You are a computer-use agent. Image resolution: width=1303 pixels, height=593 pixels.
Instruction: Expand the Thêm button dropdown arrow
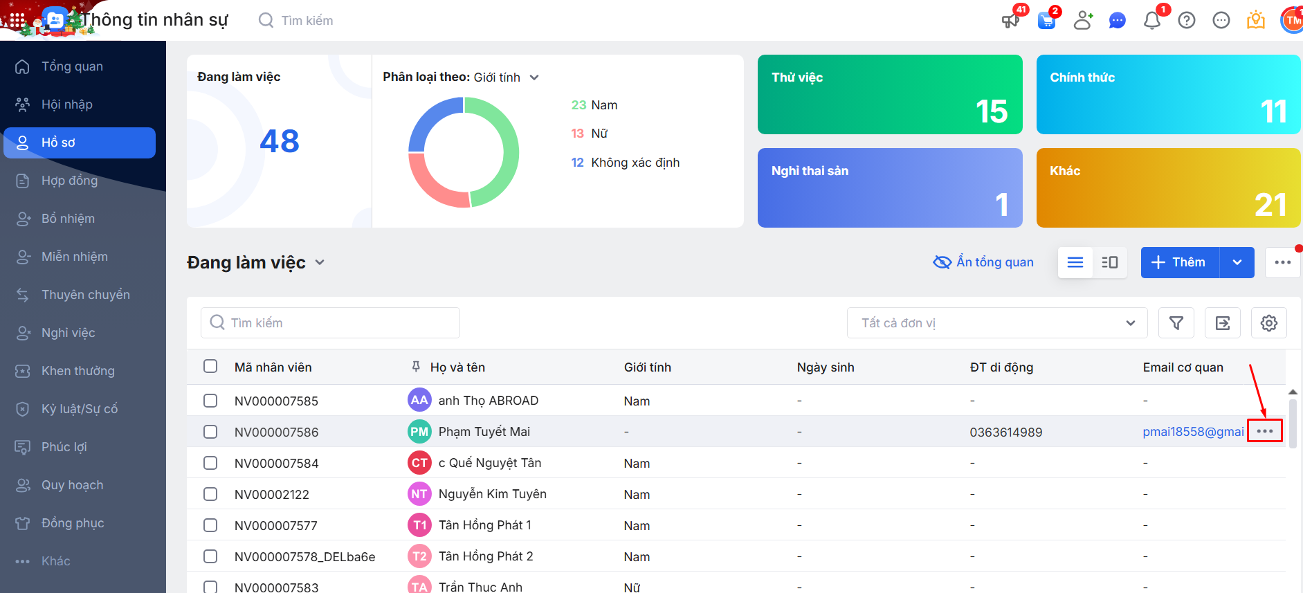1237,262
